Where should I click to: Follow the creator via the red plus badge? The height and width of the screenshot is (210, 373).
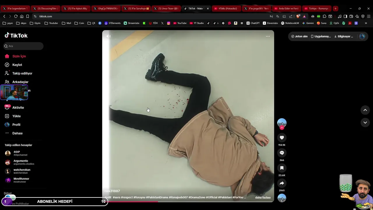tap(282, 128)
